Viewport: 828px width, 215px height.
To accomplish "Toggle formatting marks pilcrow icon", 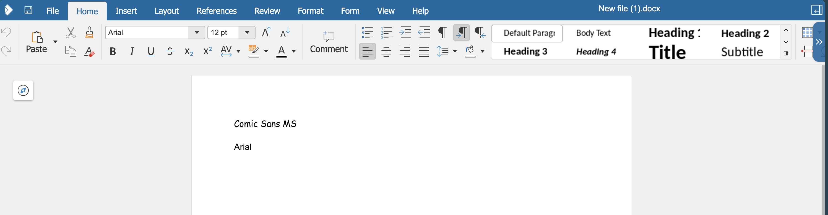I will [442, 32].
